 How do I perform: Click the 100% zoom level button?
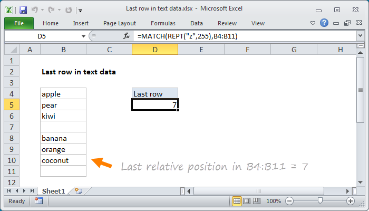pyautogui.click(x=273, y=201)
